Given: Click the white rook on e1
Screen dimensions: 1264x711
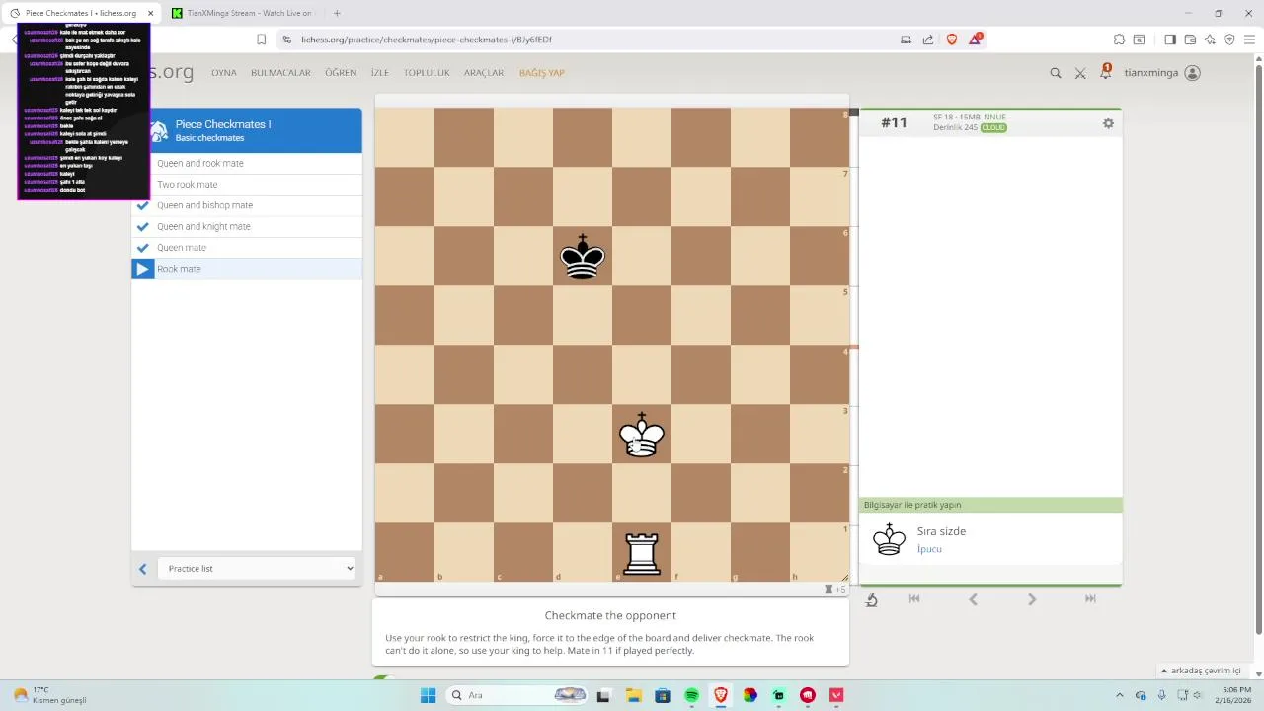Looking at the screenshot, I should pos(642,552).
